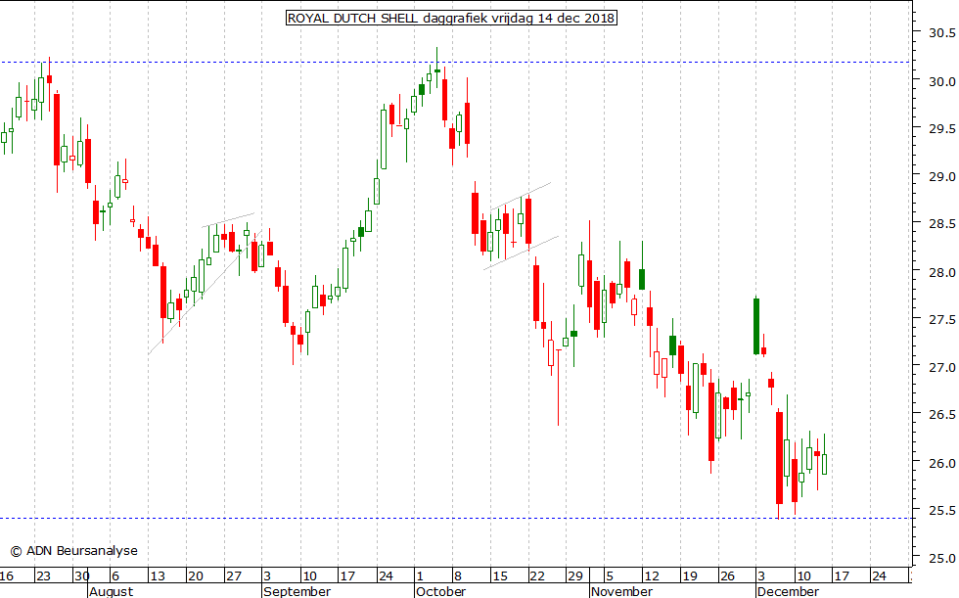Screen dimensions: 959x598
Task: Click the upper grey channel line in mid-October
Action: click(x=520, y=196)
